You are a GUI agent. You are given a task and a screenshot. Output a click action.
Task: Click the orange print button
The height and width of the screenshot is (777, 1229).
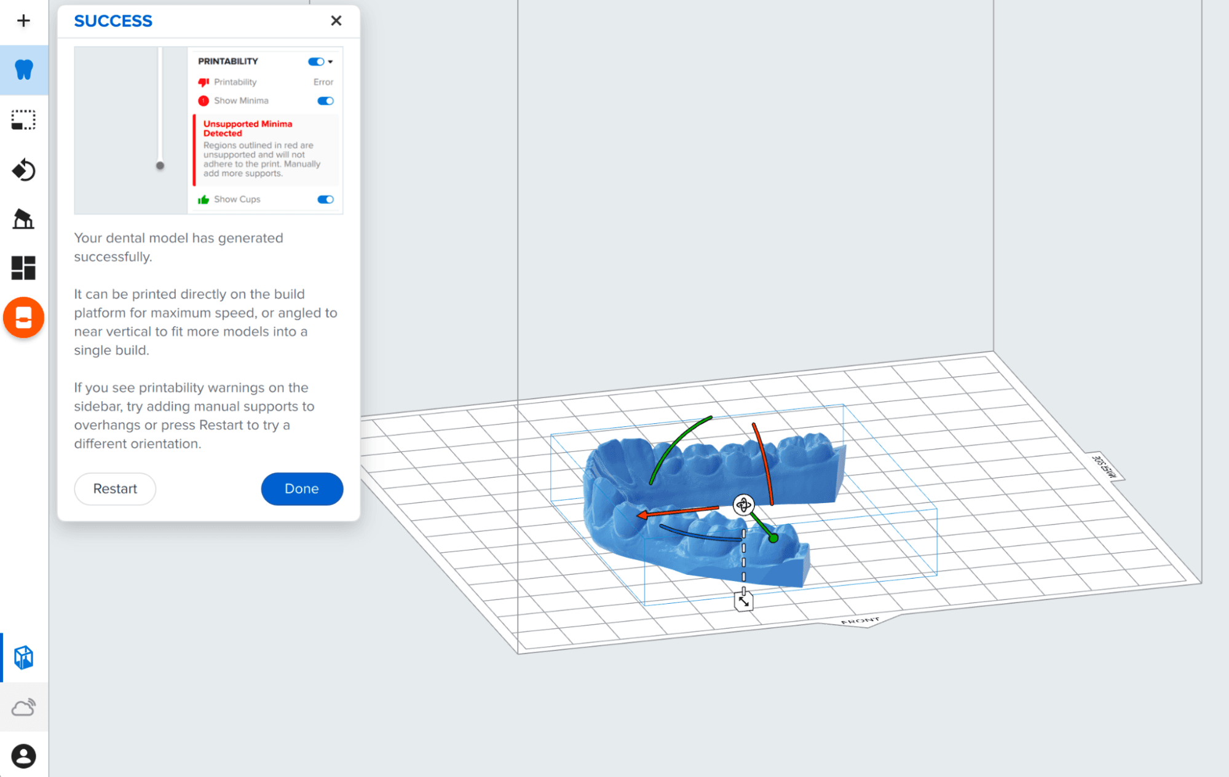(23, 318)
